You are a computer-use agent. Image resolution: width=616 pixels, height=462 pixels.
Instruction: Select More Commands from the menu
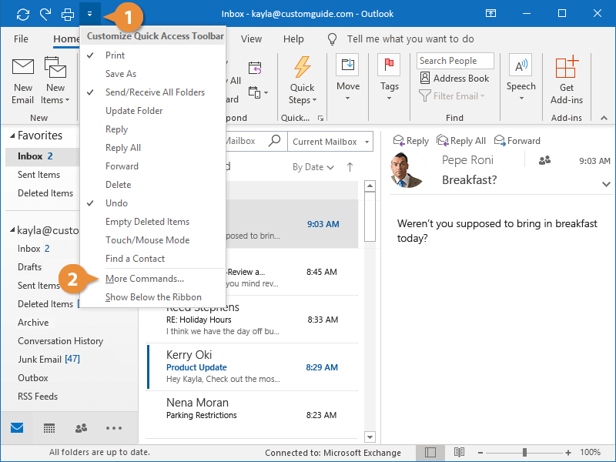[144, 279]
